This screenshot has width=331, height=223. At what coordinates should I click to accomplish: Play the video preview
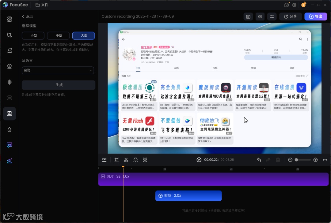point(199,160)
